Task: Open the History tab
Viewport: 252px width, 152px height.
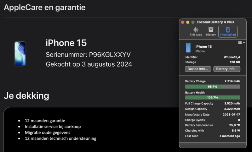Action: (x=211, y=32)
